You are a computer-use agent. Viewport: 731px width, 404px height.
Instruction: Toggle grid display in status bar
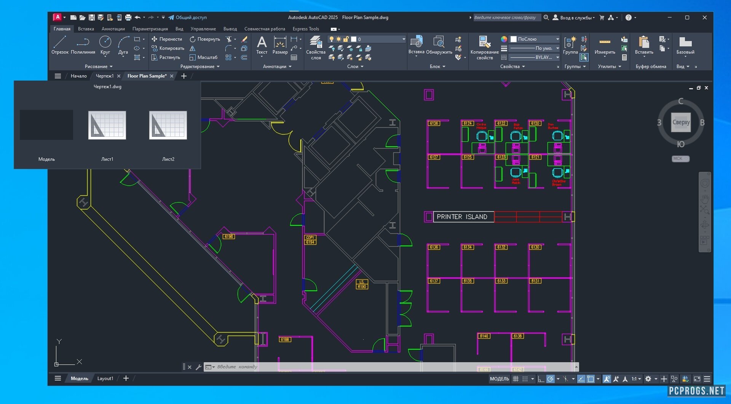(x=516, y=379)
